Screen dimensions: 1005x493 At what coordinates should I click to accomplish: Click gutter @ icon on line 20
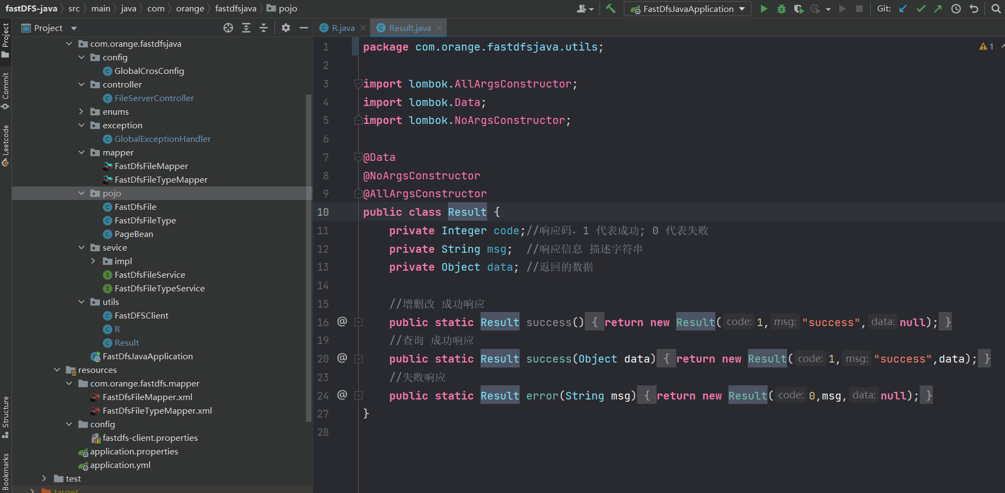coord(342,358)
